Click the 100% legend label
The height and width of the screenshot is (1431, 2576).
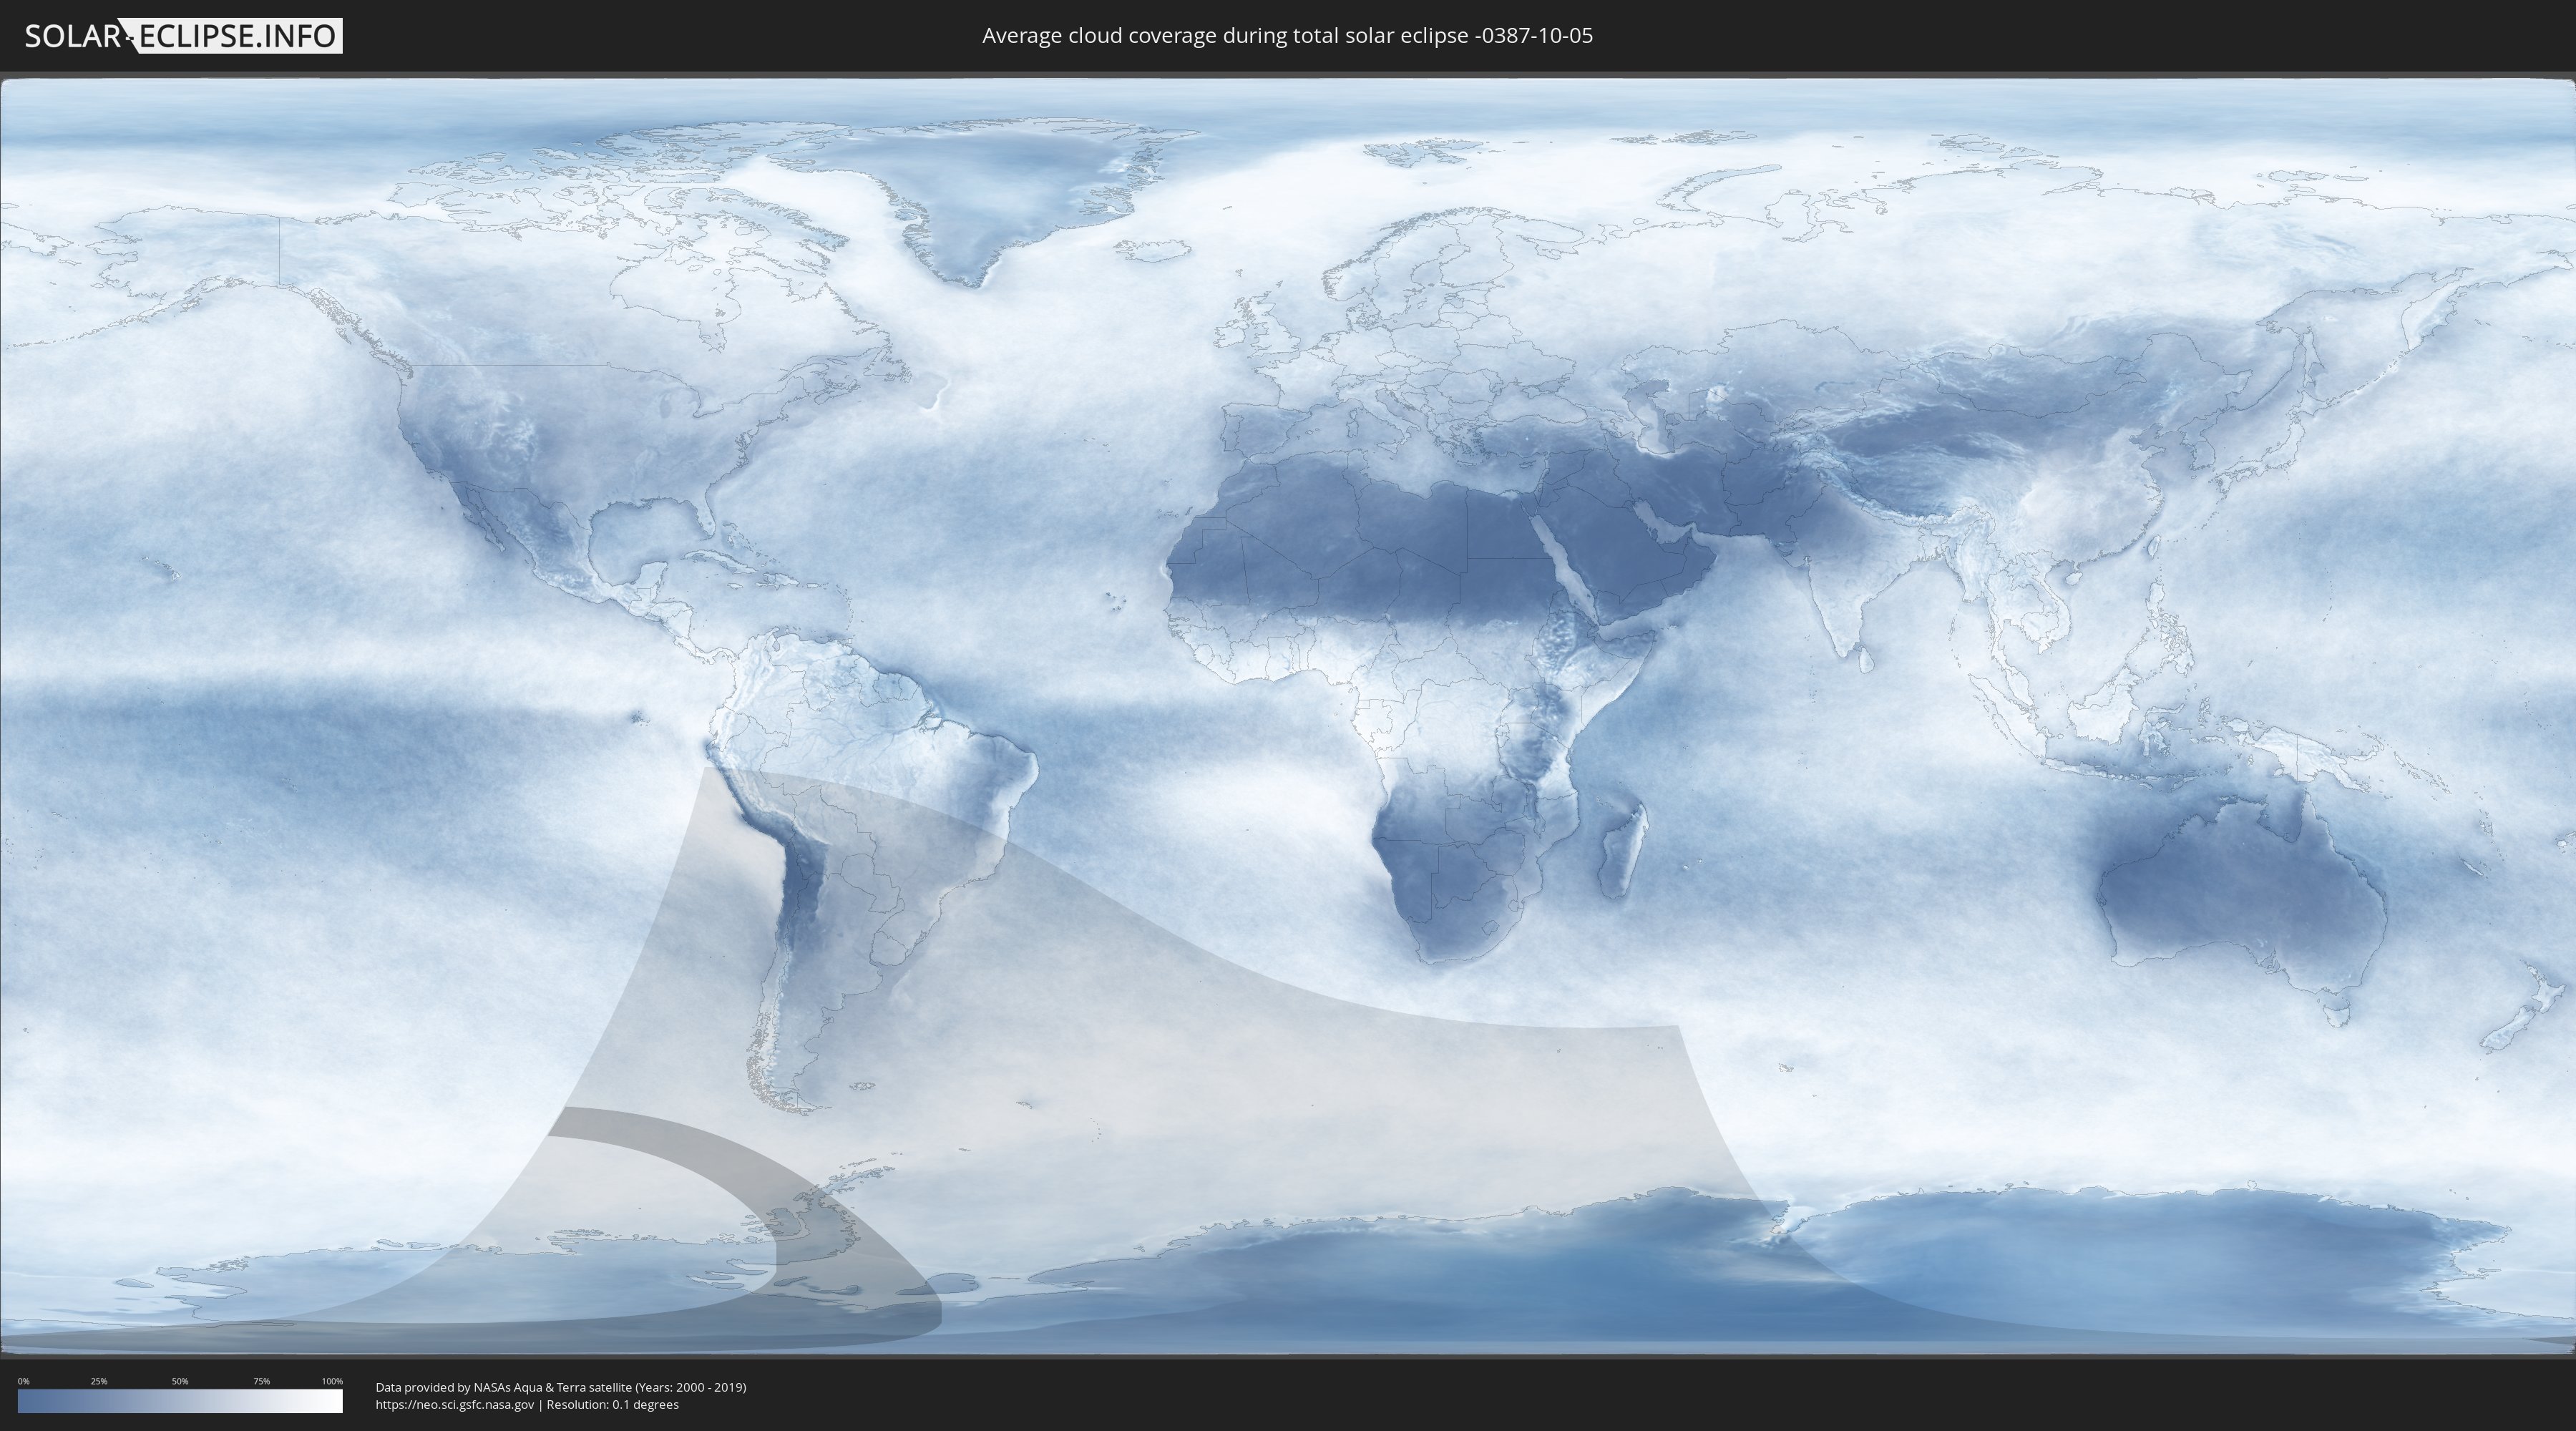[x=332, y=1381]
